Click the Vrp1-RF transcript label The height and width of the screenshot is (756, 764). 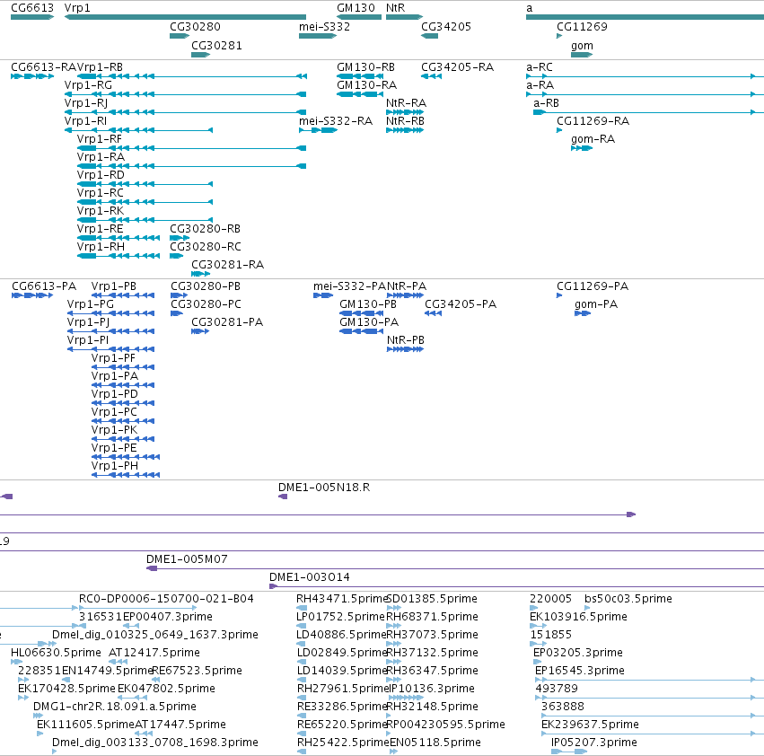coord(100,139)
